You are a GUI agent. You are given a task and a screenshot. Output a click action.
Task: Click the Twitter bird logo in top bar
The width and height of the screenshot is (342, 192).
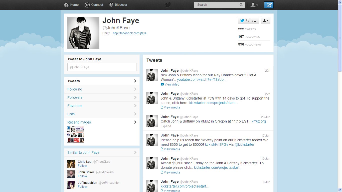(x=168, y=5)
